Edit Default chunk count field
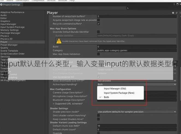This screenshot has height=134, width=181. (x=137, y=130)
